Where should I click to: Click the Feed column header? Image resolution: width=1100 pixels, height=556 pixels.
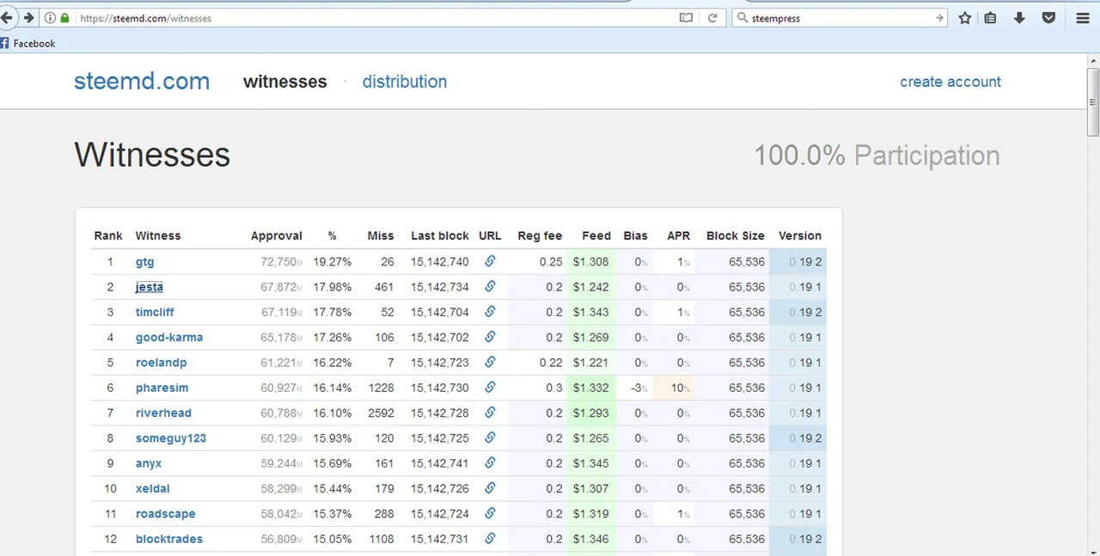point(596,235)
